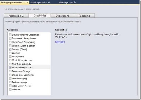The image size is (141, 100).
Task: Enable the Microphone checkbox
Action: 10,57
